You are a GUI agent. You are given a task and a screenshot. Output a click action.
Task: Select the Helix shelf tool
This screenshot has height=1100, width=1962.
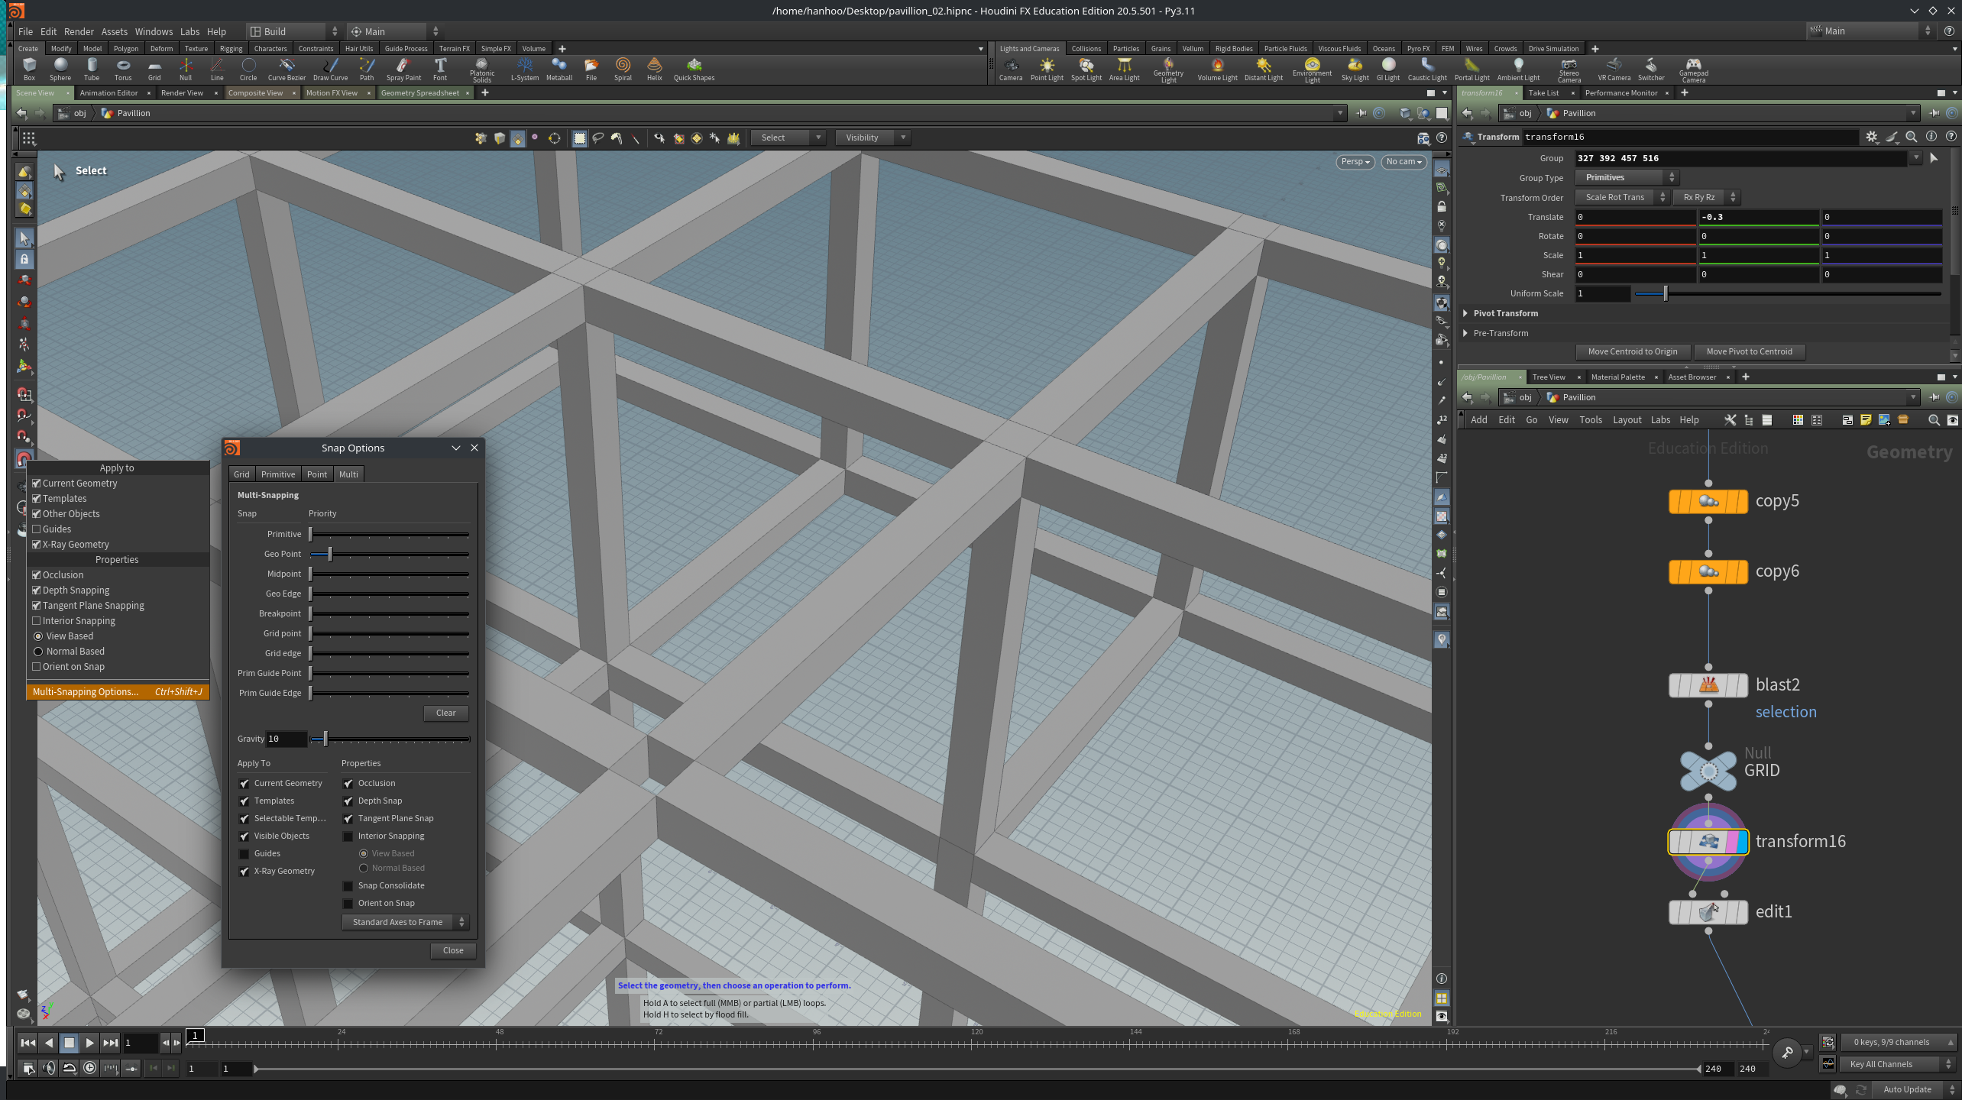click(655, 69)
